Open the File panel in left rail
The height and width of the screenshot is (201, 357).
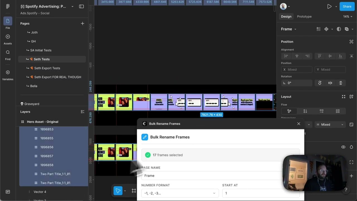(x=8, y=23)
